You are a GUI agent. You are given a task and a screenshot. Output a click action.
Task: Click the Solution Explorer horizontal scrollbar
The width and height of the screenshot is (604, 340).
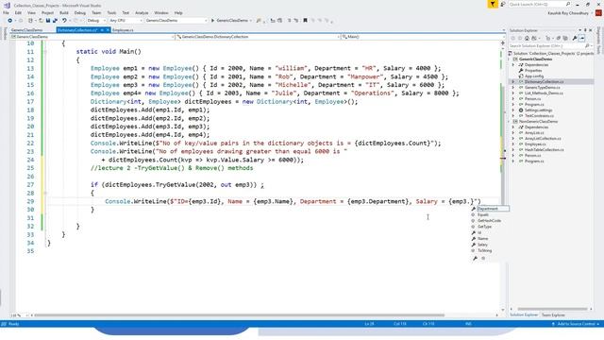[x=551, y=309]
